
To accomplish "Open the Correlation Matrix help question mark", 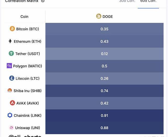I will pos(43,1).
